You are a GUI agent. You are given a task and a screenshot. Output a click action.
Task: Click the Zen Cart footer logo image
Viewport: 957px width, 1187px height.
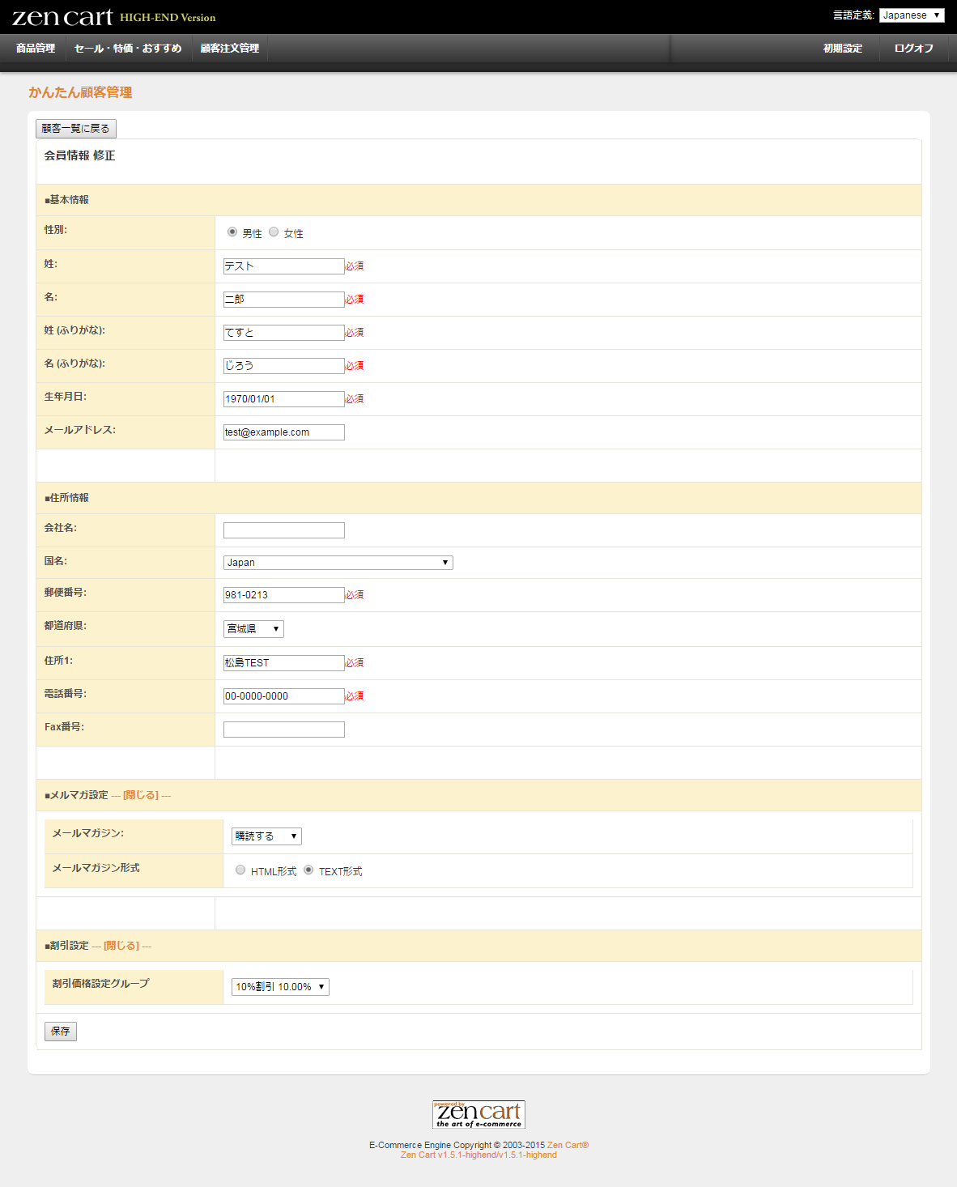(x=478, y=1114)
